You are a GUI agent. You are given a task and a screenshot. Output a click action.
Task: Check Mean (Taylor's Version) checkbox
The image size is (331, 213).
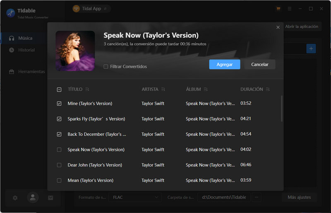[59, 180]
